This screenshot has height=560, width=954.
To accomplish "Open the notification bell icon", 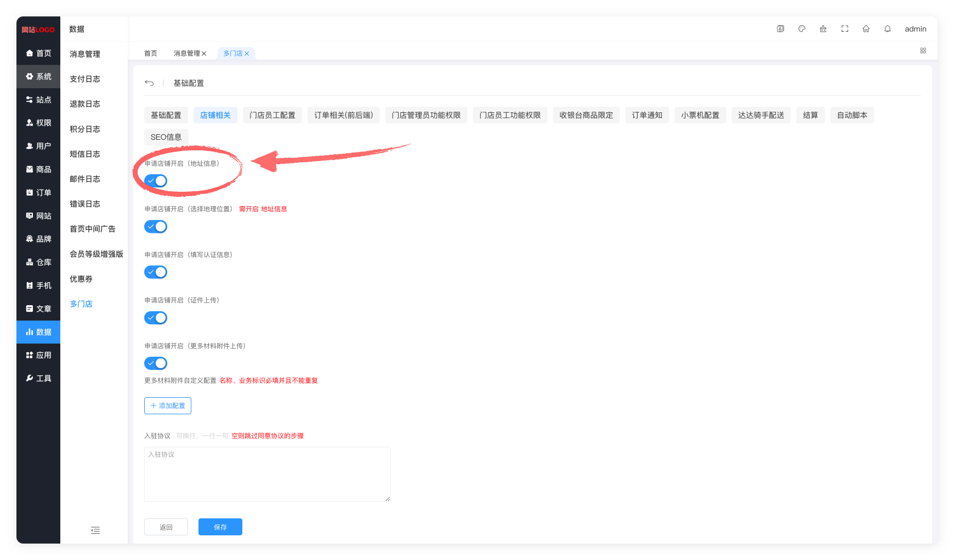I will (x=887, y=29).
